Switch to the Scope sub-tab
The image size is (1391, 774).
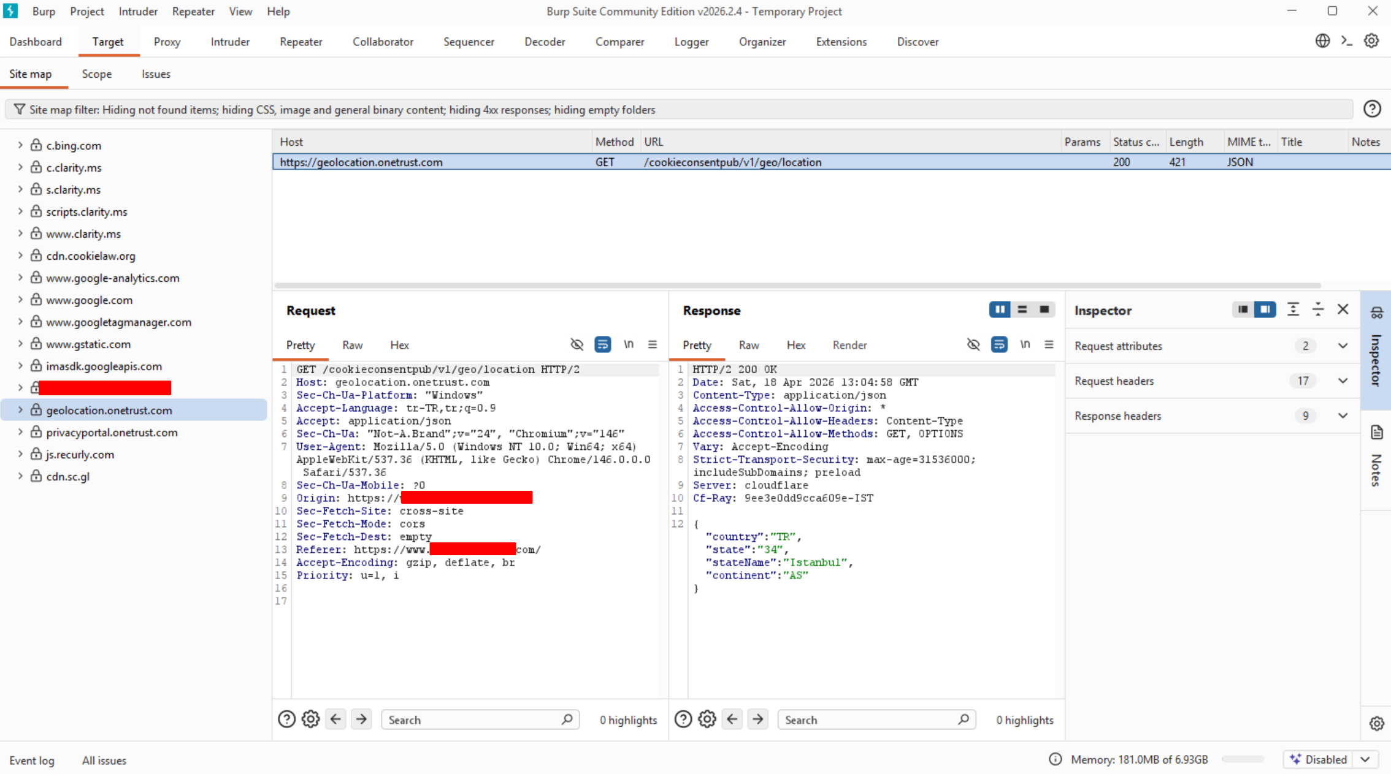pyautogui.click(x=97, y=74)
